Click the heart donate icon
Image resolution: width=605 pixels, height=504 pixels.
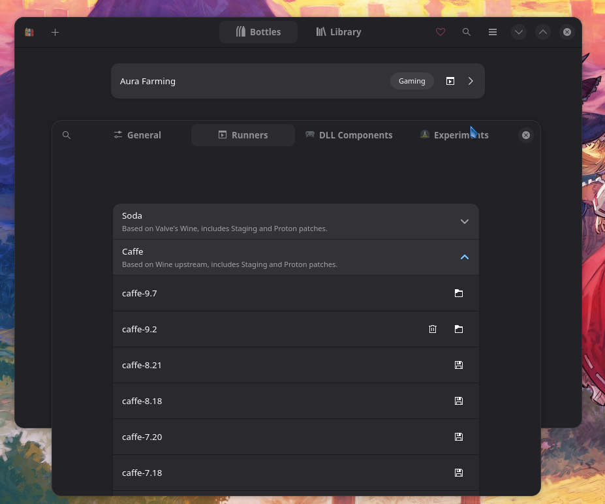(x=441, y=32)
